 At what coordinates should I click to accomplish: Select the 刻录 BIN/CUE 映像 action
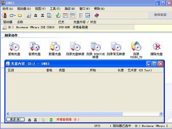click(96, 50)
